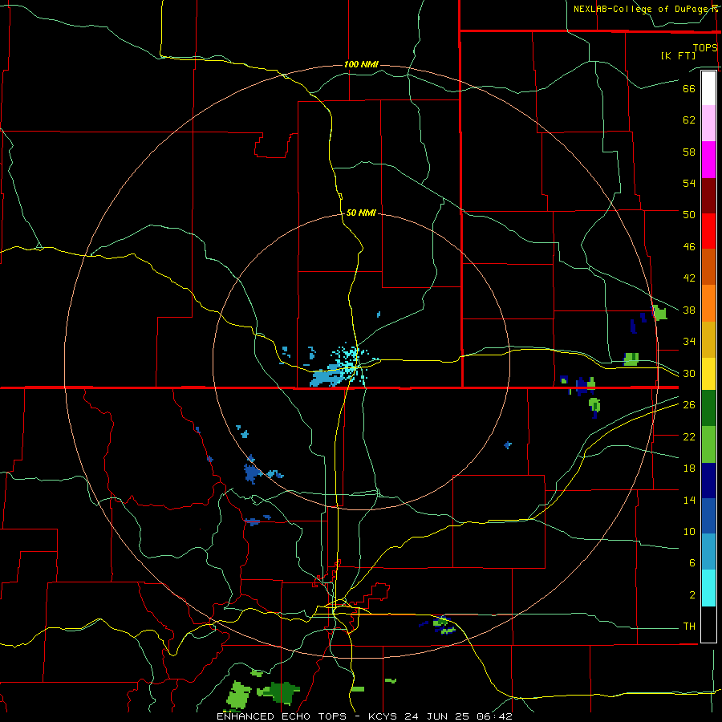Click the '62' legend value

(689, 120)
